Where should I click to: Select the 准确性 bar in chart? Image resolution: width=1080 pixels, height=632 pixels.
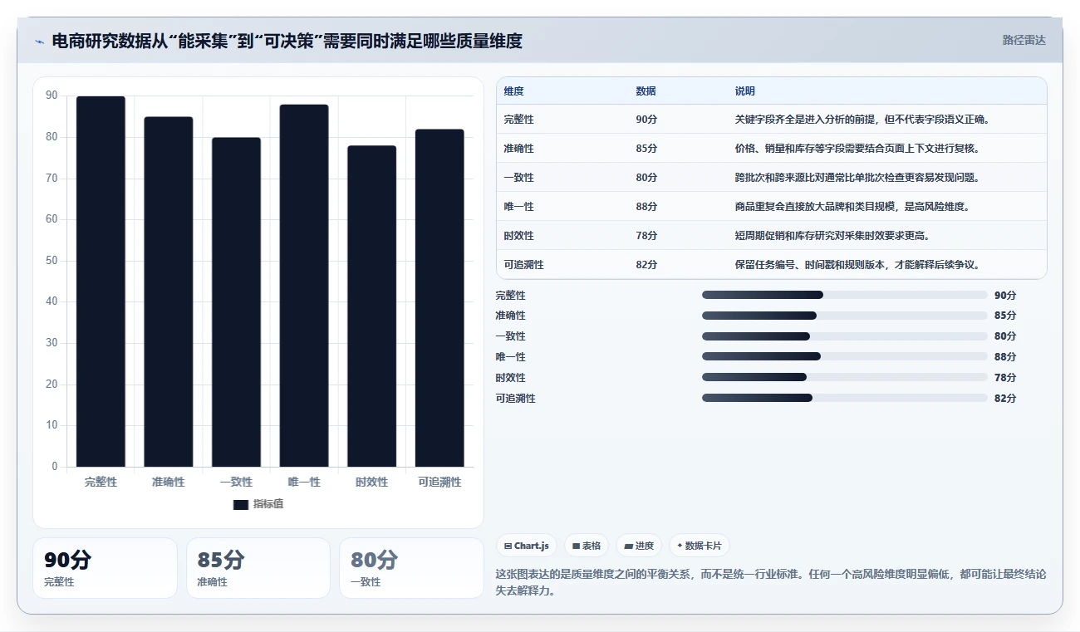click(x=169, y=292)
